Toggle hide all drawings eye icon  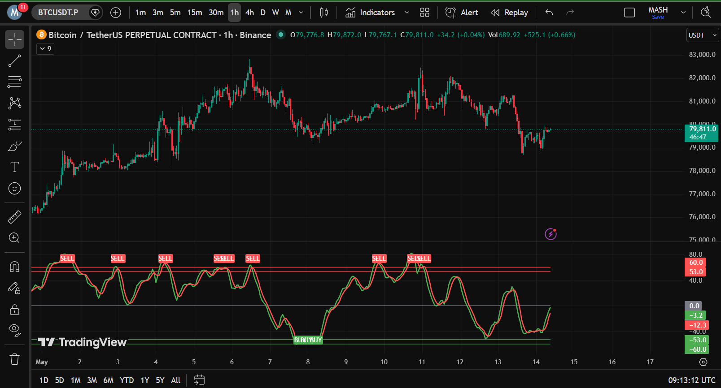[14, 331]
